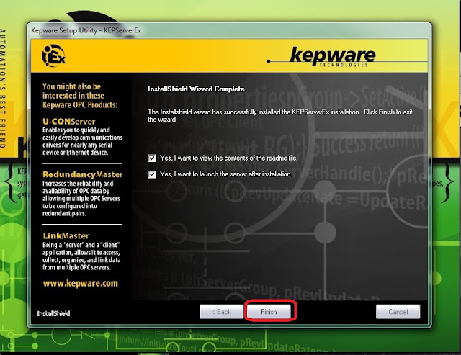Click 'Yes, I want to launch the server' text
This screenshot has width=461, height=355.
pos(225,174)
